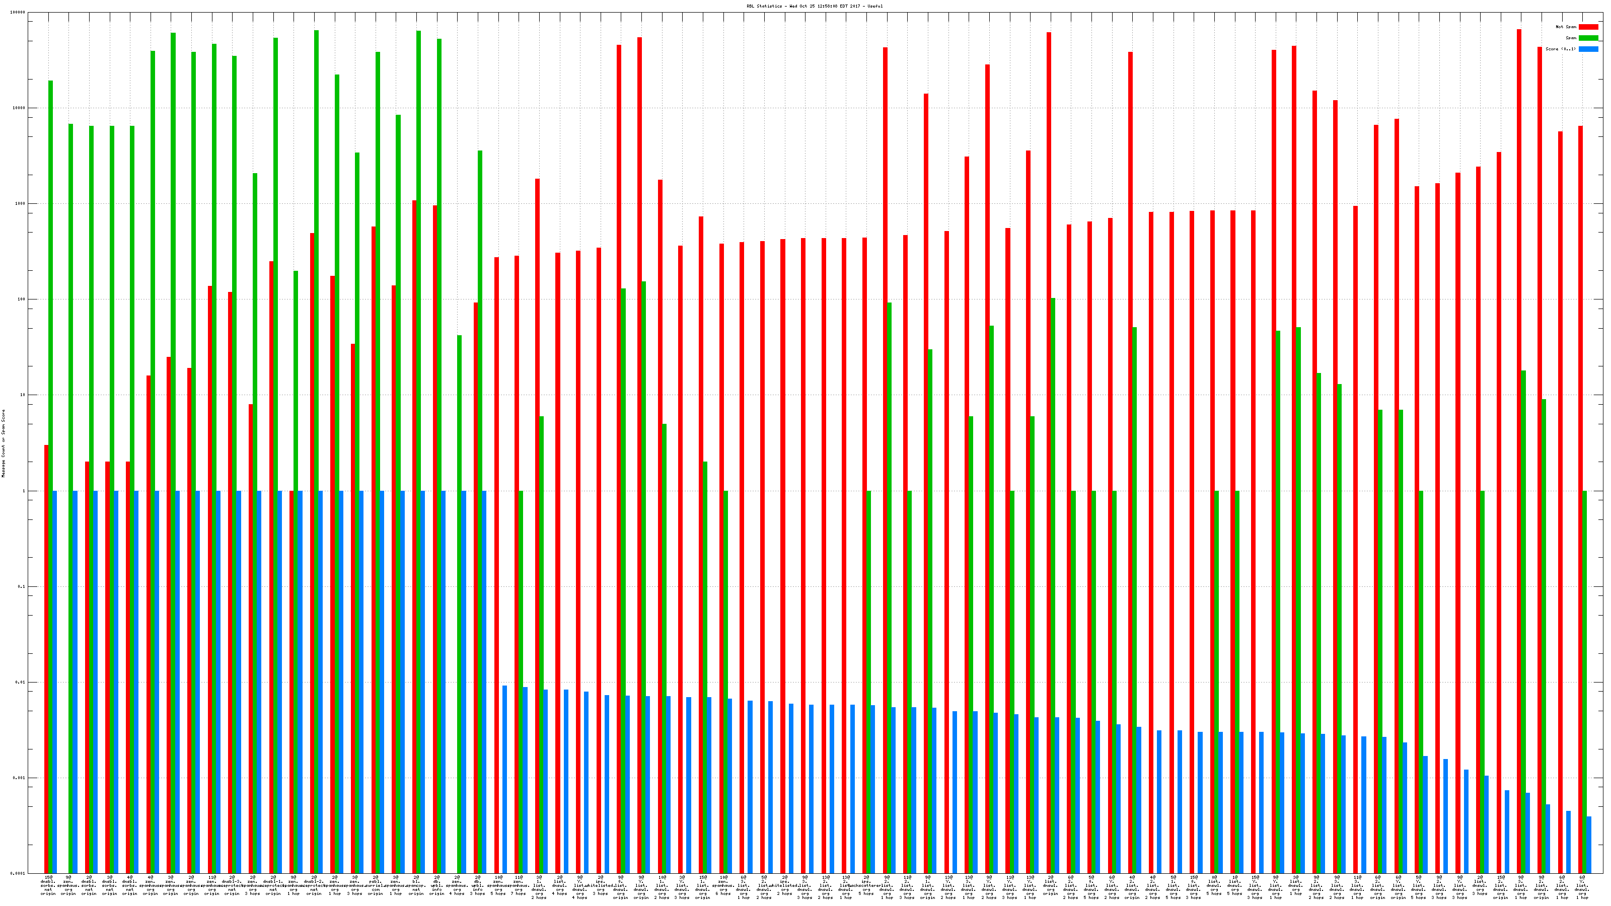Click the 100000 y-axis tick label
Screen dimensions: 1611x906
pyautogui.click(x=18, y=13)
